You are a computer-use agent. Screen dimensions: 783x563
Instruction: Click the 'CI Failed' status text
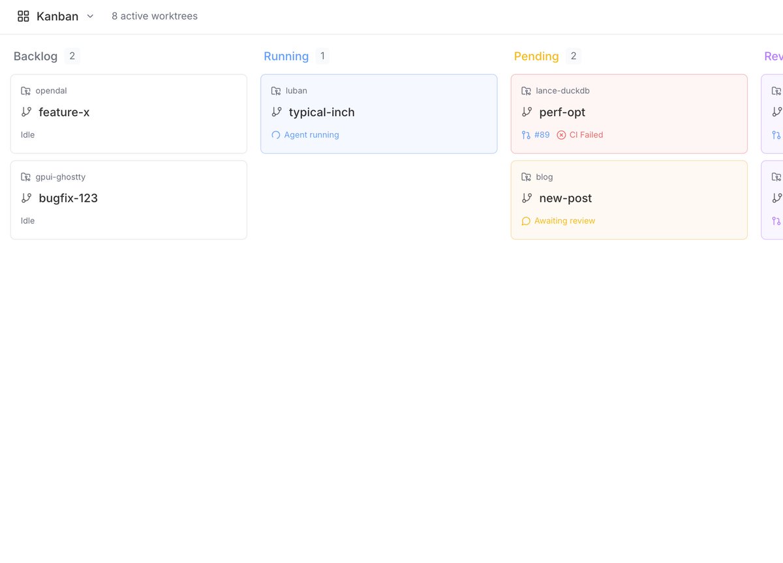[586, 135]
